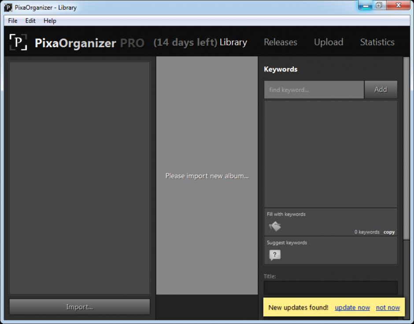This screenshot has width=414, height=324.
Task: Click the update now link
Action: [x=352, y=307]
